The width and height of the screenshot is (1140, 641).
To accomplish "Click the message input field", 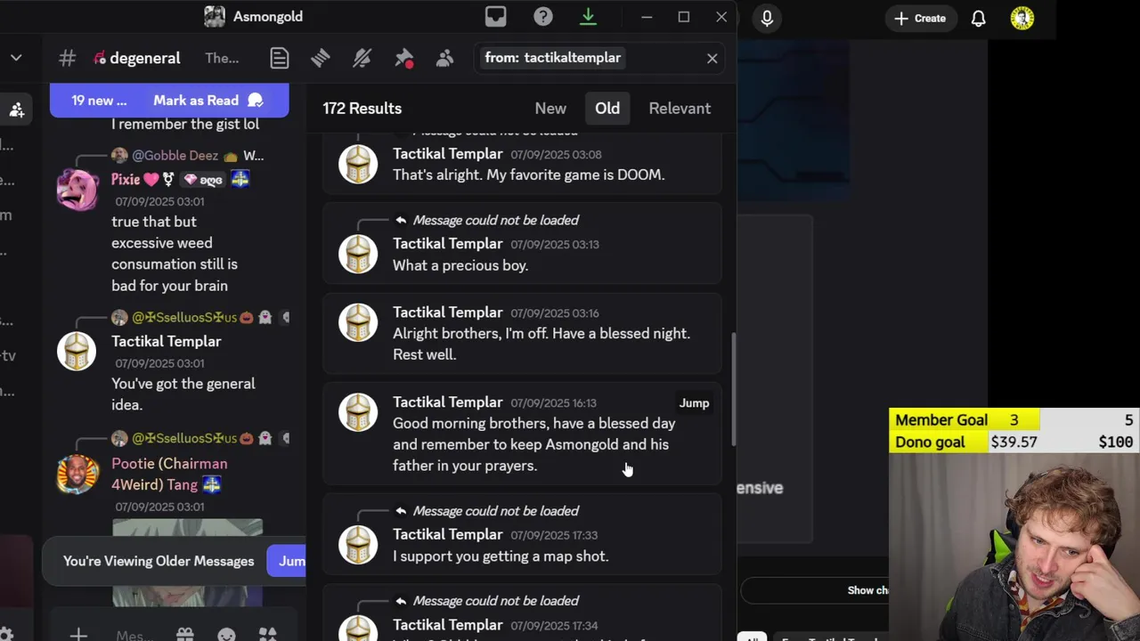I will tap(135, 635).
